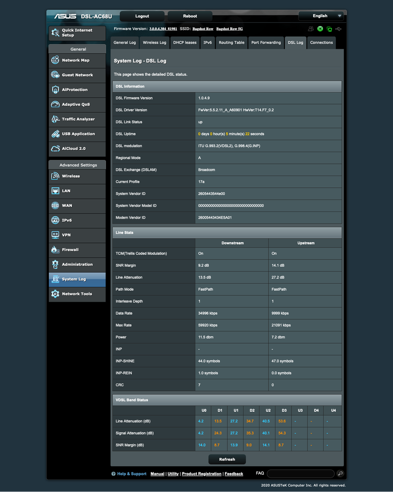Select the Routing Table tab
This screenshot has height=492, width=393.
click(232, 43)
